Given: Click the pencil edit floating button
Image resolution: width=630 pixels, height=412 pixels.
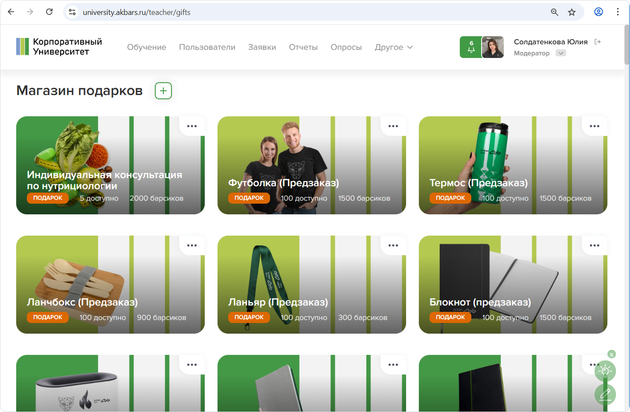Looking at the screenshot, I should (605, 394).
